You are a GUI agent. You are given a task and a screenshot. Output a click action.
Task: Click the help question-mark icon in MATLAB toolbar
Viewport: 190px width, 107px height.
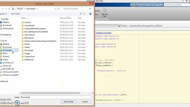tap(161, 5)
